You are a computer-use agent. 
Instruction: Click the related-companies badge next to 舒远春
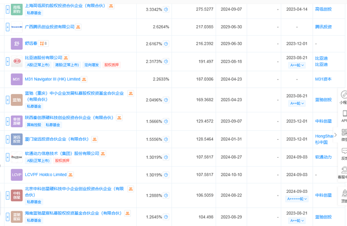(x=44, y=44)
